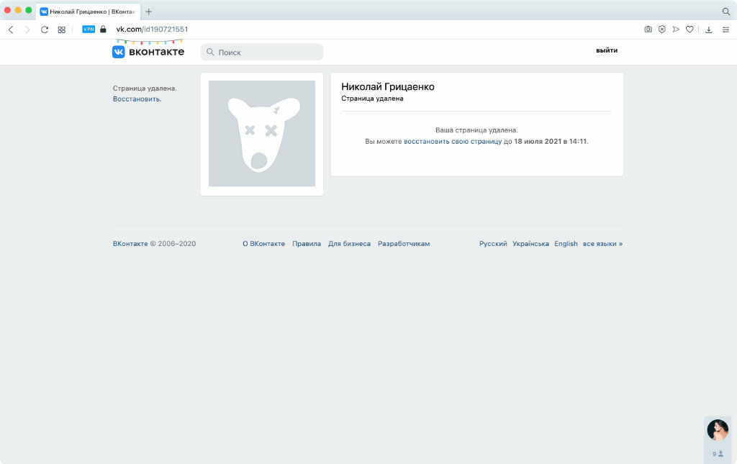Log out with the выйти link
Screen dimensions: 737x464
click(607, 50)
